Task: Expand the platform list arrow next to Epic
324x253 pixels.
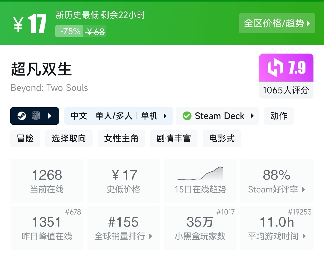Action: tap(50, 116)
